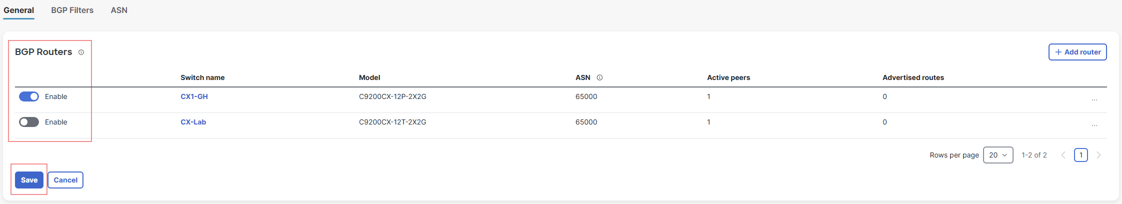This screenshot has height=204, width=1122.
Task: Click the Add router button
Action: pyautogui.click(x=1078, y=52)
